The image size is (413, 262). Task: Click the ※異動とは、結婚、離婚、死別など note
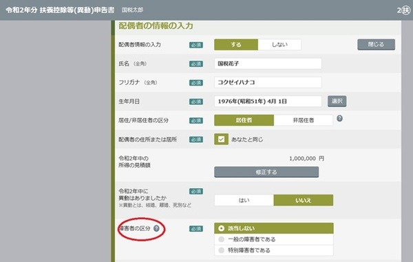point(155,205)
